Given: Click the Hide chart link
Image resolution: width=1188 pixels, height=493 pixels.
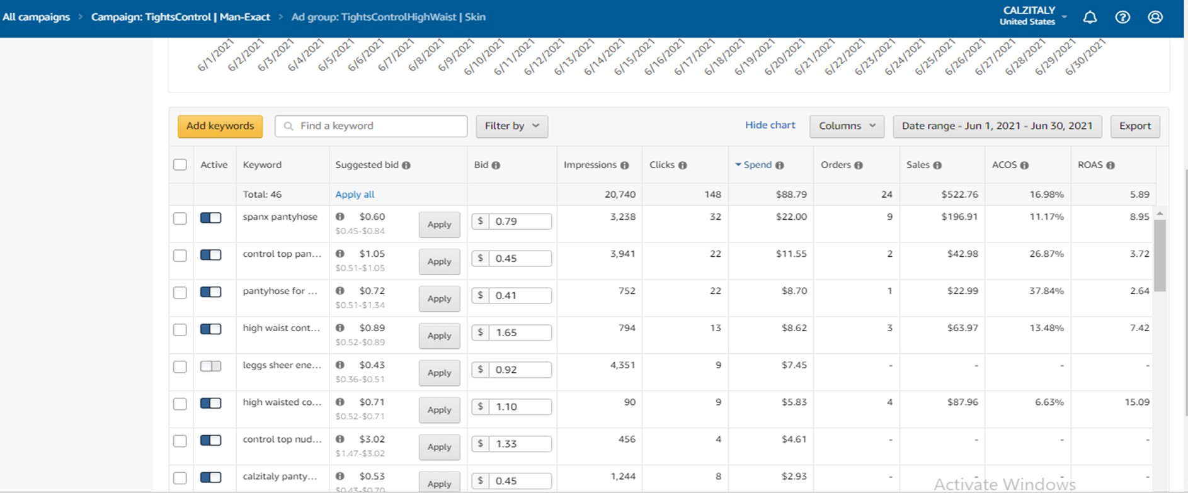Looking at the screenshot, I should [x=770, y=125].
